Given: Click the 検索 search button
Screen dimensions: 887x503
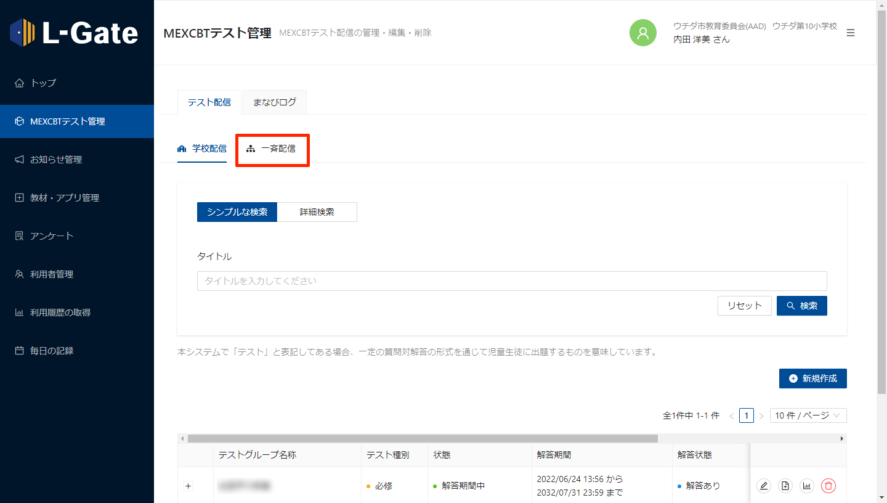Looking at the screenshot, I should click(x=801, y=306).
